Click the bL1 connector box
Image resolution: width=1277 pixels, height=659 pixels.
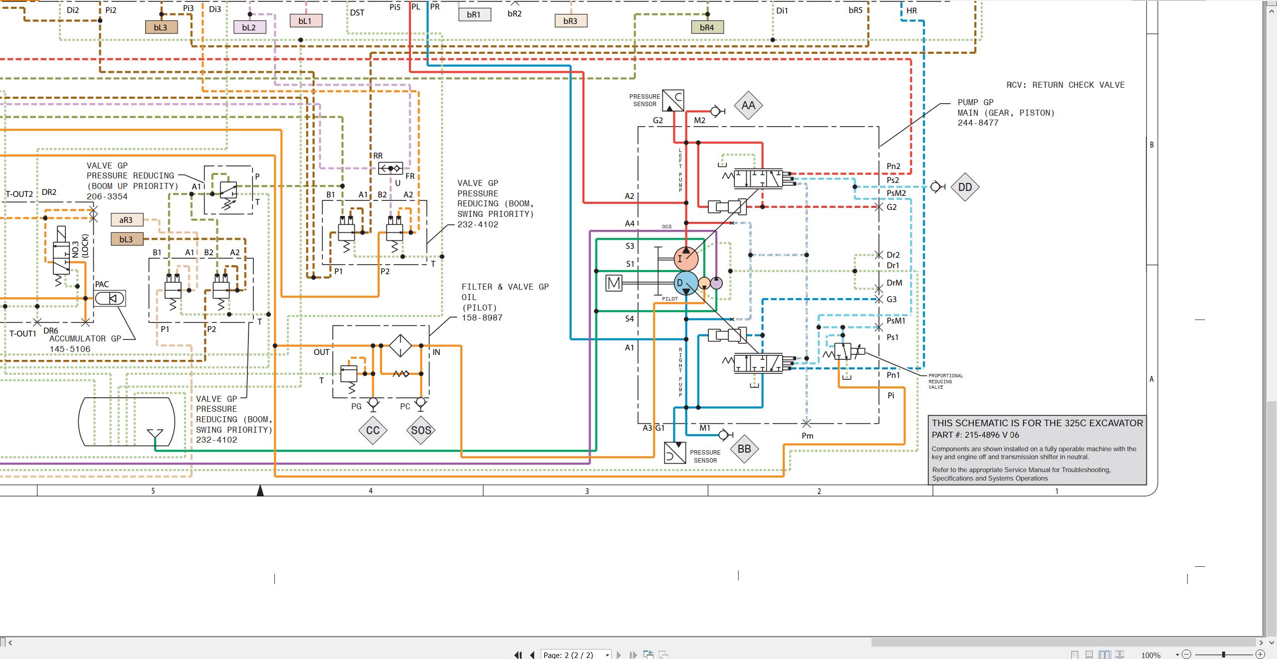pos(306,21)
